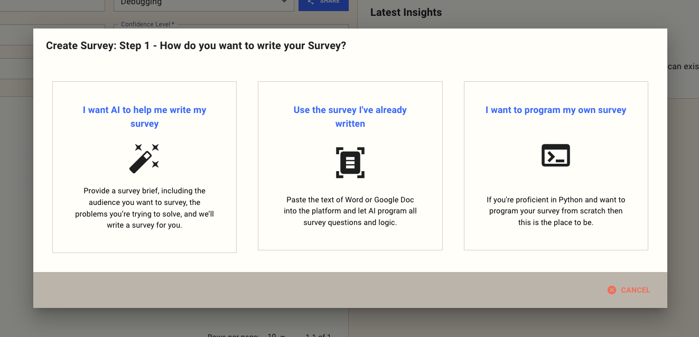Open the rows per page dropdown
The image size is (699, 337).
tap(276, 335)
